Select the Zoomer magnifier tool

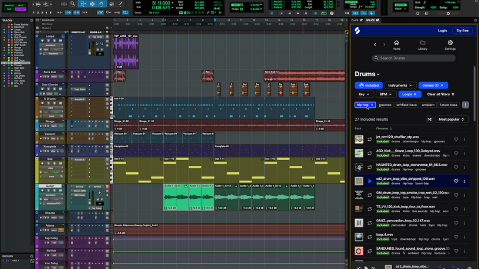[x=73, y=4]
